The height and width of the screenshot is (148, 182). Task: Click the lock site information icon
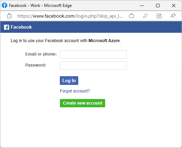point(9,16)
